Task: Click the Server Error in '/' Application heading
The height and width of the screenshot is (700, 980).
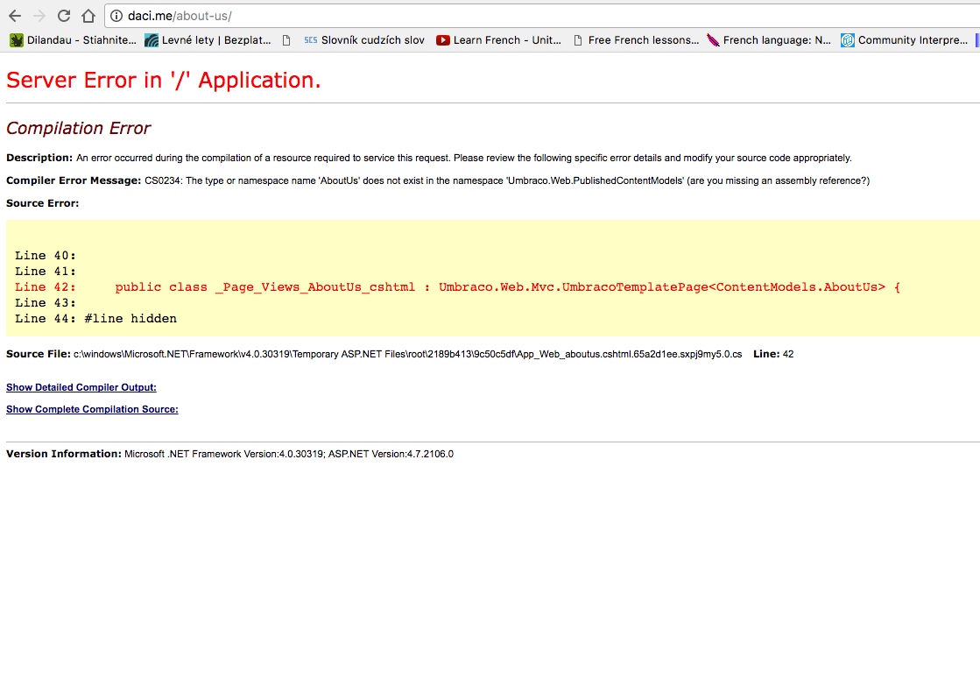Action: pos(163,80)
